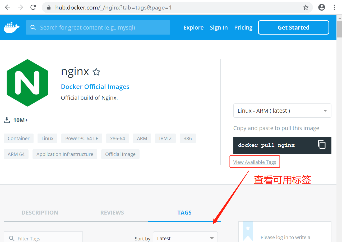Image resolution: width=342 pixels, height=242 pixels.
Task: Click the Get Started button
Action: tap(294, 27)
